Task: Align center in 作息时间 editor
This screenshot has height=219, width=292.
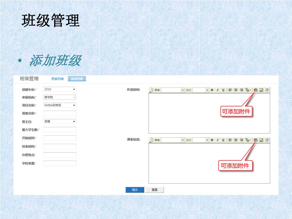Action: click(236, 90)
